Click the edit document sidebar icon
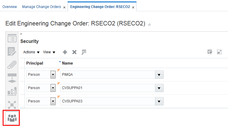Screen dimensions: 228x127 point(12,52)
